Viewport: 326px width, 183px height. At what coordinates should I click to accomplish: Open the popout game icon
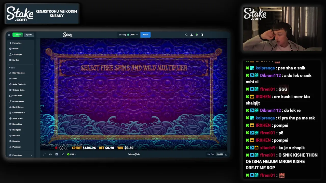point(63,154)
